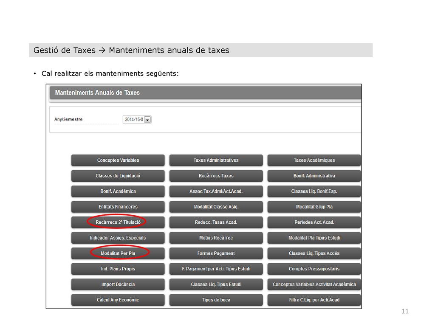Open Bonif. Administrativa maintenance
Image resolution: width=435 pixels, height=326 pixels.
(314, 176)
